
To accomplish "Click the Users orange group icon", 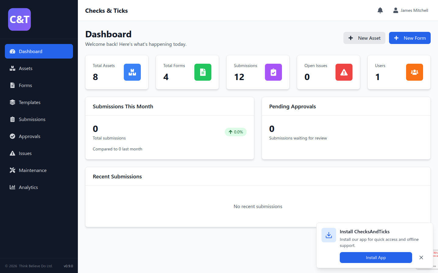I will [x=415, y=72].
